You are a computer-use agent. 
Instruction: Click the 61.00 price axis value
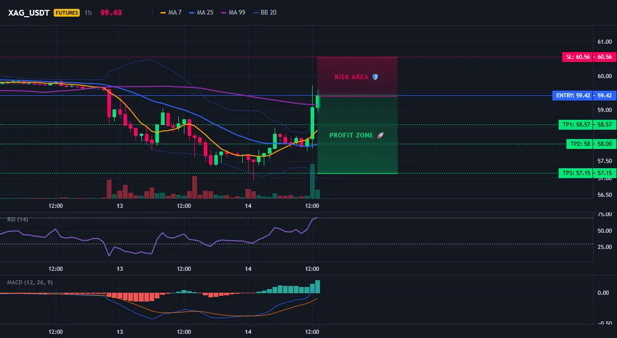click(x=604, y=42)
